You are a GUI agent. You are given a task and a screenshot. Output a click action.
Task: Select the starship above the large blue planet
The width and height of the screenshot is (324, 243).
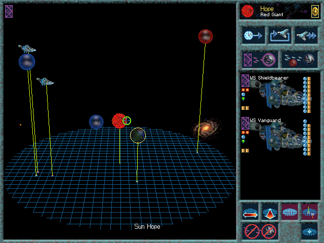(x=27, y=49)
